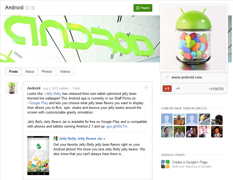Viewport: 233px width, 180px height.
Task: Click the link icon beside www.android.com
Action: pos(167,77)
